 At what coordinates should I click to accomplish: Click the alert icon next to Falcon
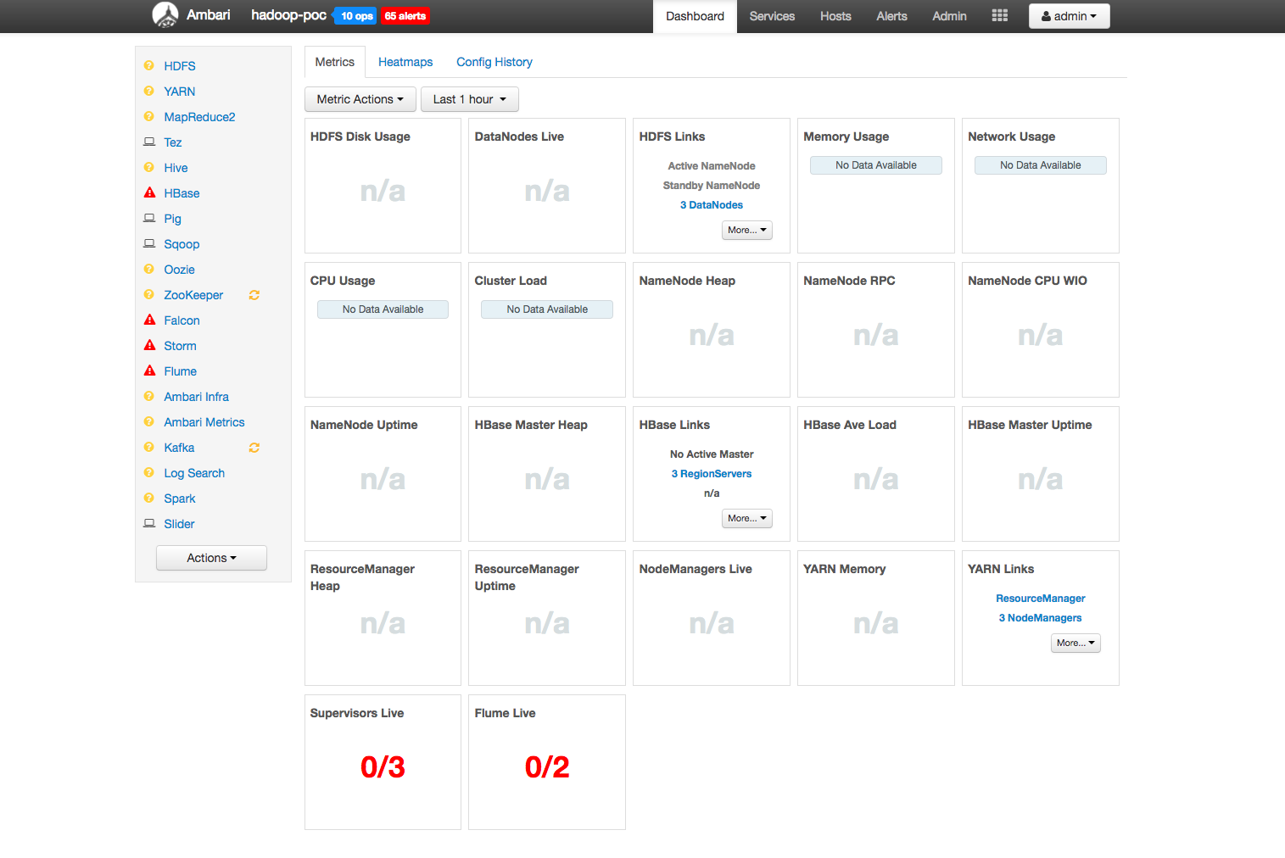148,320
